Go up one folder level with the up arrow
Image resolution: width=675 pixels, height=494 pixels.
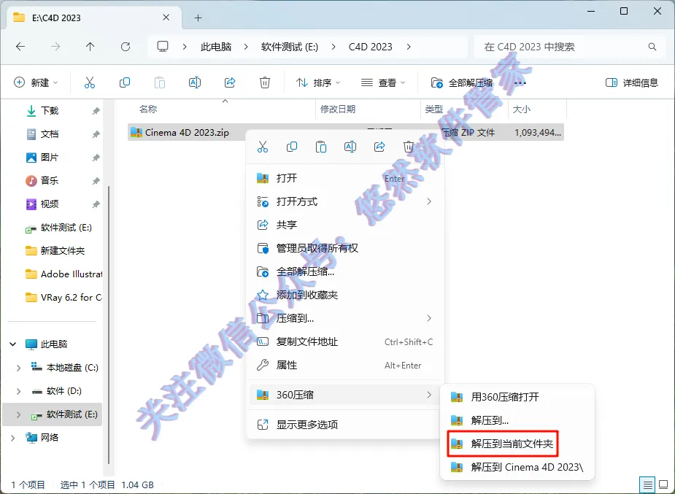(x=90, y=47)
